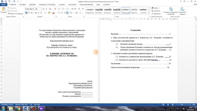Open Google Chrome from taskbar

click(x=18, y=109)
